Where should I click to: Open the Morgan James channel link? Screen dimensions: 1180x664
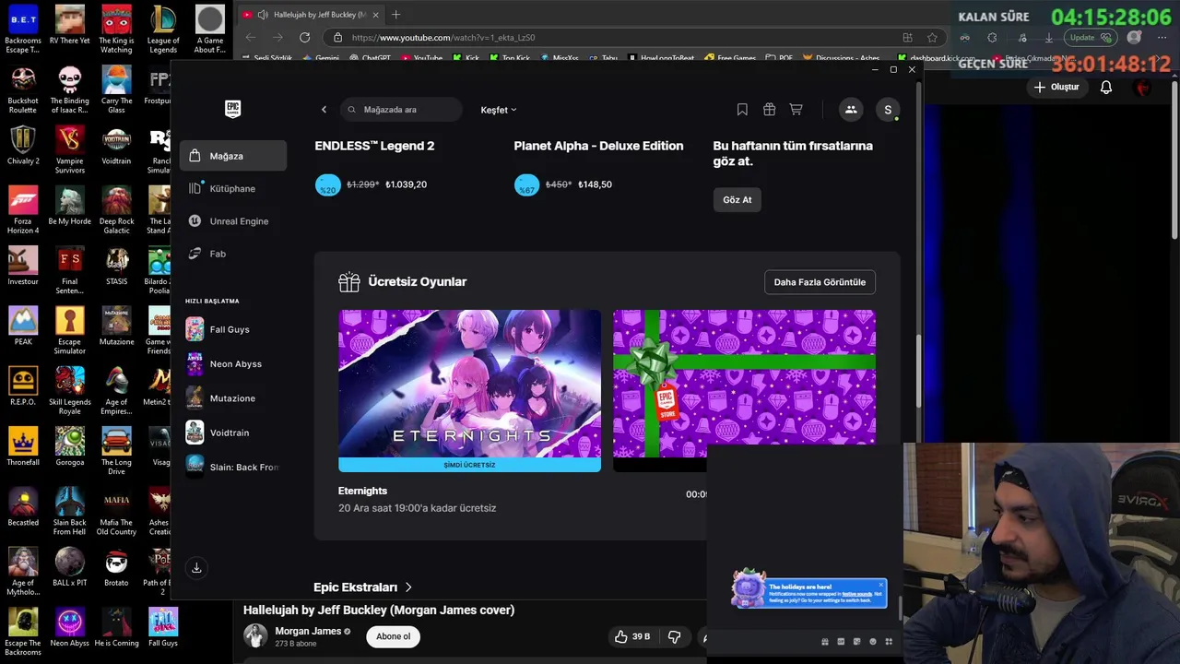(x=308, y=631)
